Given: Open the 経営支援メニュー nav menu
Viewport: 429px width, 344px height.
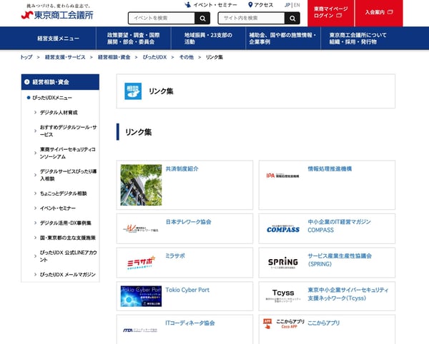Looking at the screenshot, I should pos(59,39).
